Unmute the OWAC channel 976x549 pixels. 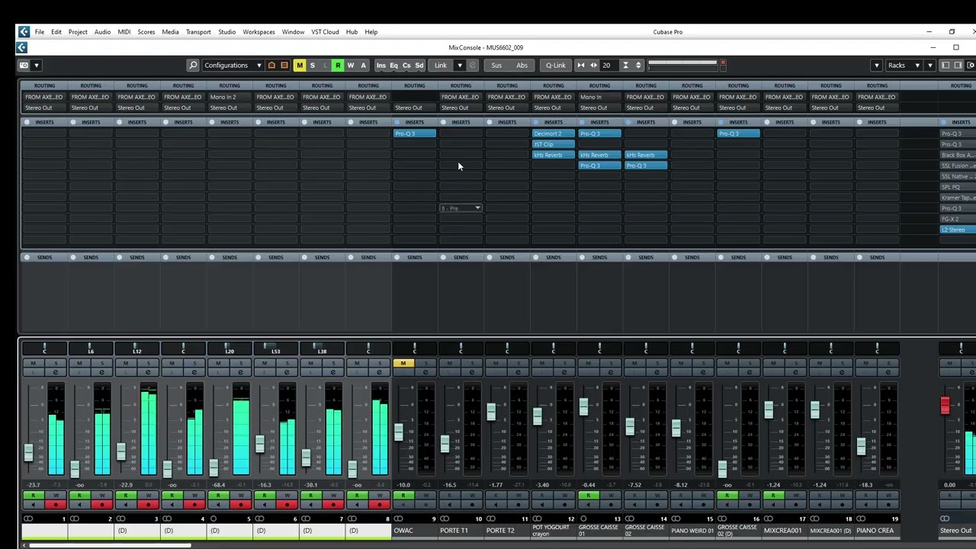coord(403,363)
